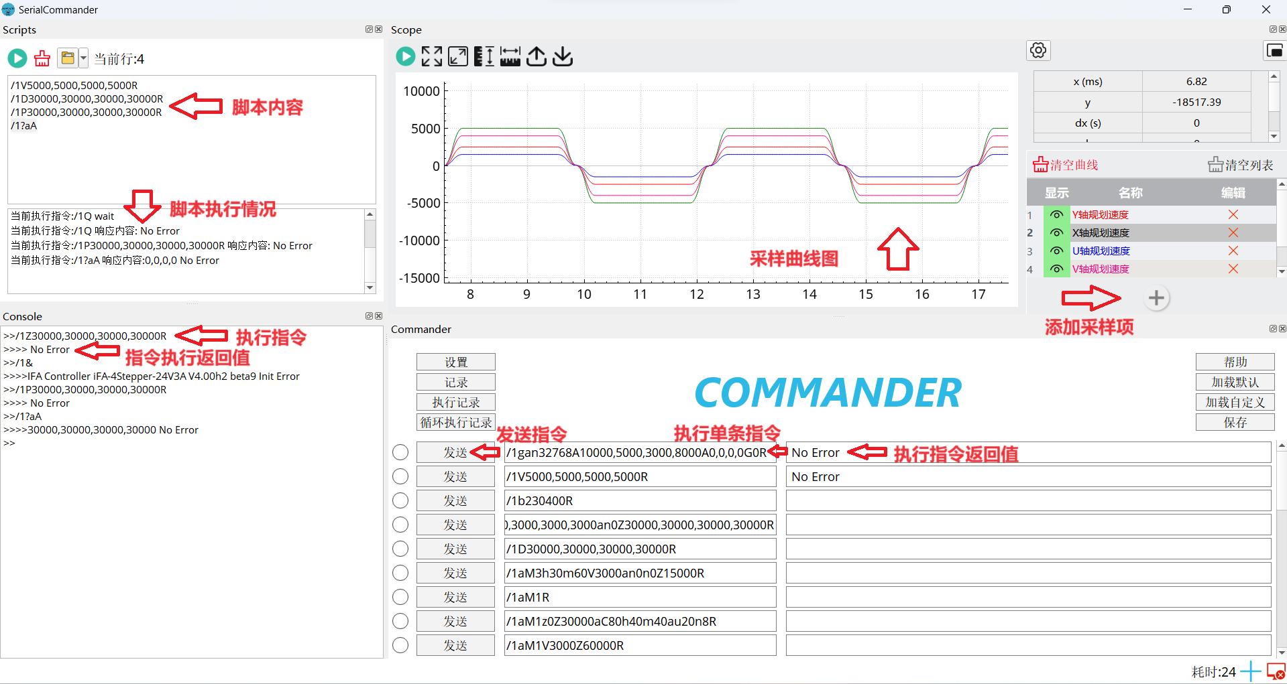Image resolution: width=1287 pixels, height=684 pixels.
Task: Clear the script using the red broom icon
Action: coord(42,59)
